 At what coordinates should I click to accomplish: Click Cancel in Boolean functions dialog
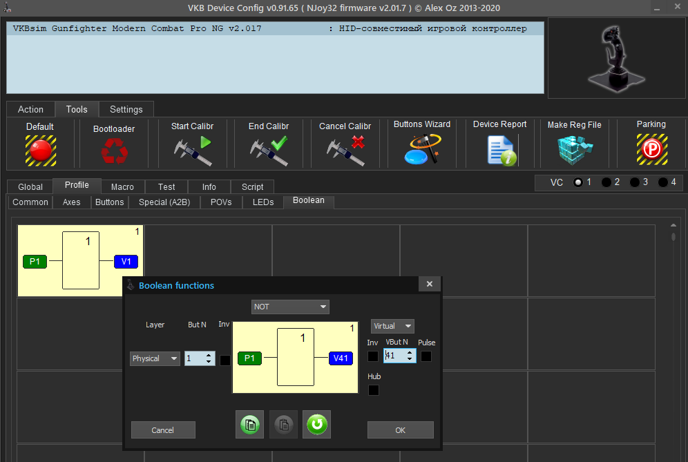tap(163, 430)
